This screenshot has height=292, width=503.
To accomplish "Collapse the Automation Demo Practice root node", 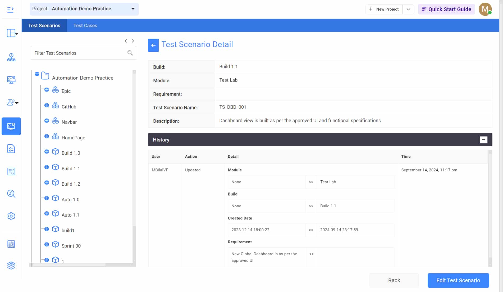I will [37, 74].
